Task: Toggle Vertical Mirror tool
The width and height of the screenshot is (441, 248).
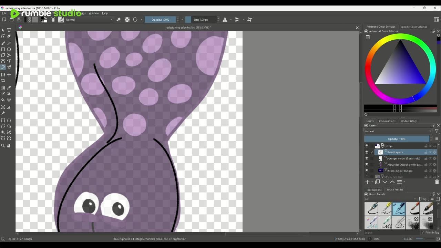Action: point(237,20)
